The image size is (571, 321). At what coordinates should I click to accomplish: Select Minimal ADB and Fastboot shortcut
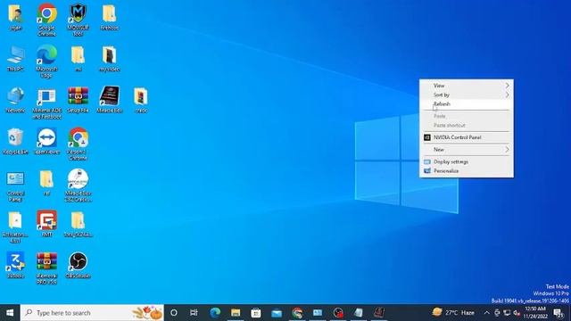[x=46, y=103]
